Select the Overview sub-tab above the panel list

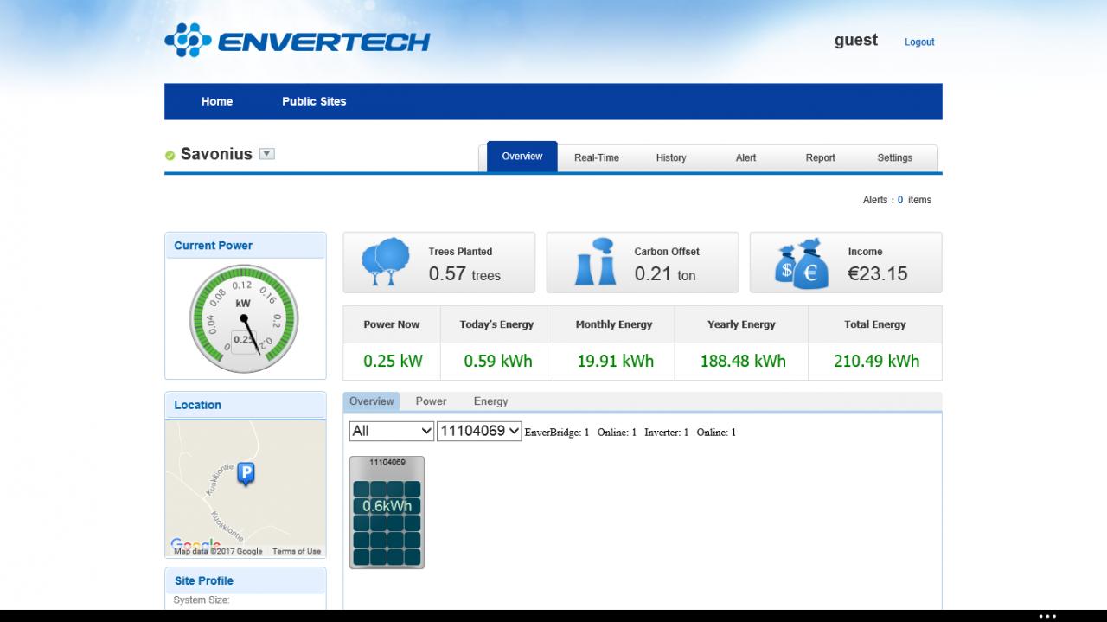[372, 401]
